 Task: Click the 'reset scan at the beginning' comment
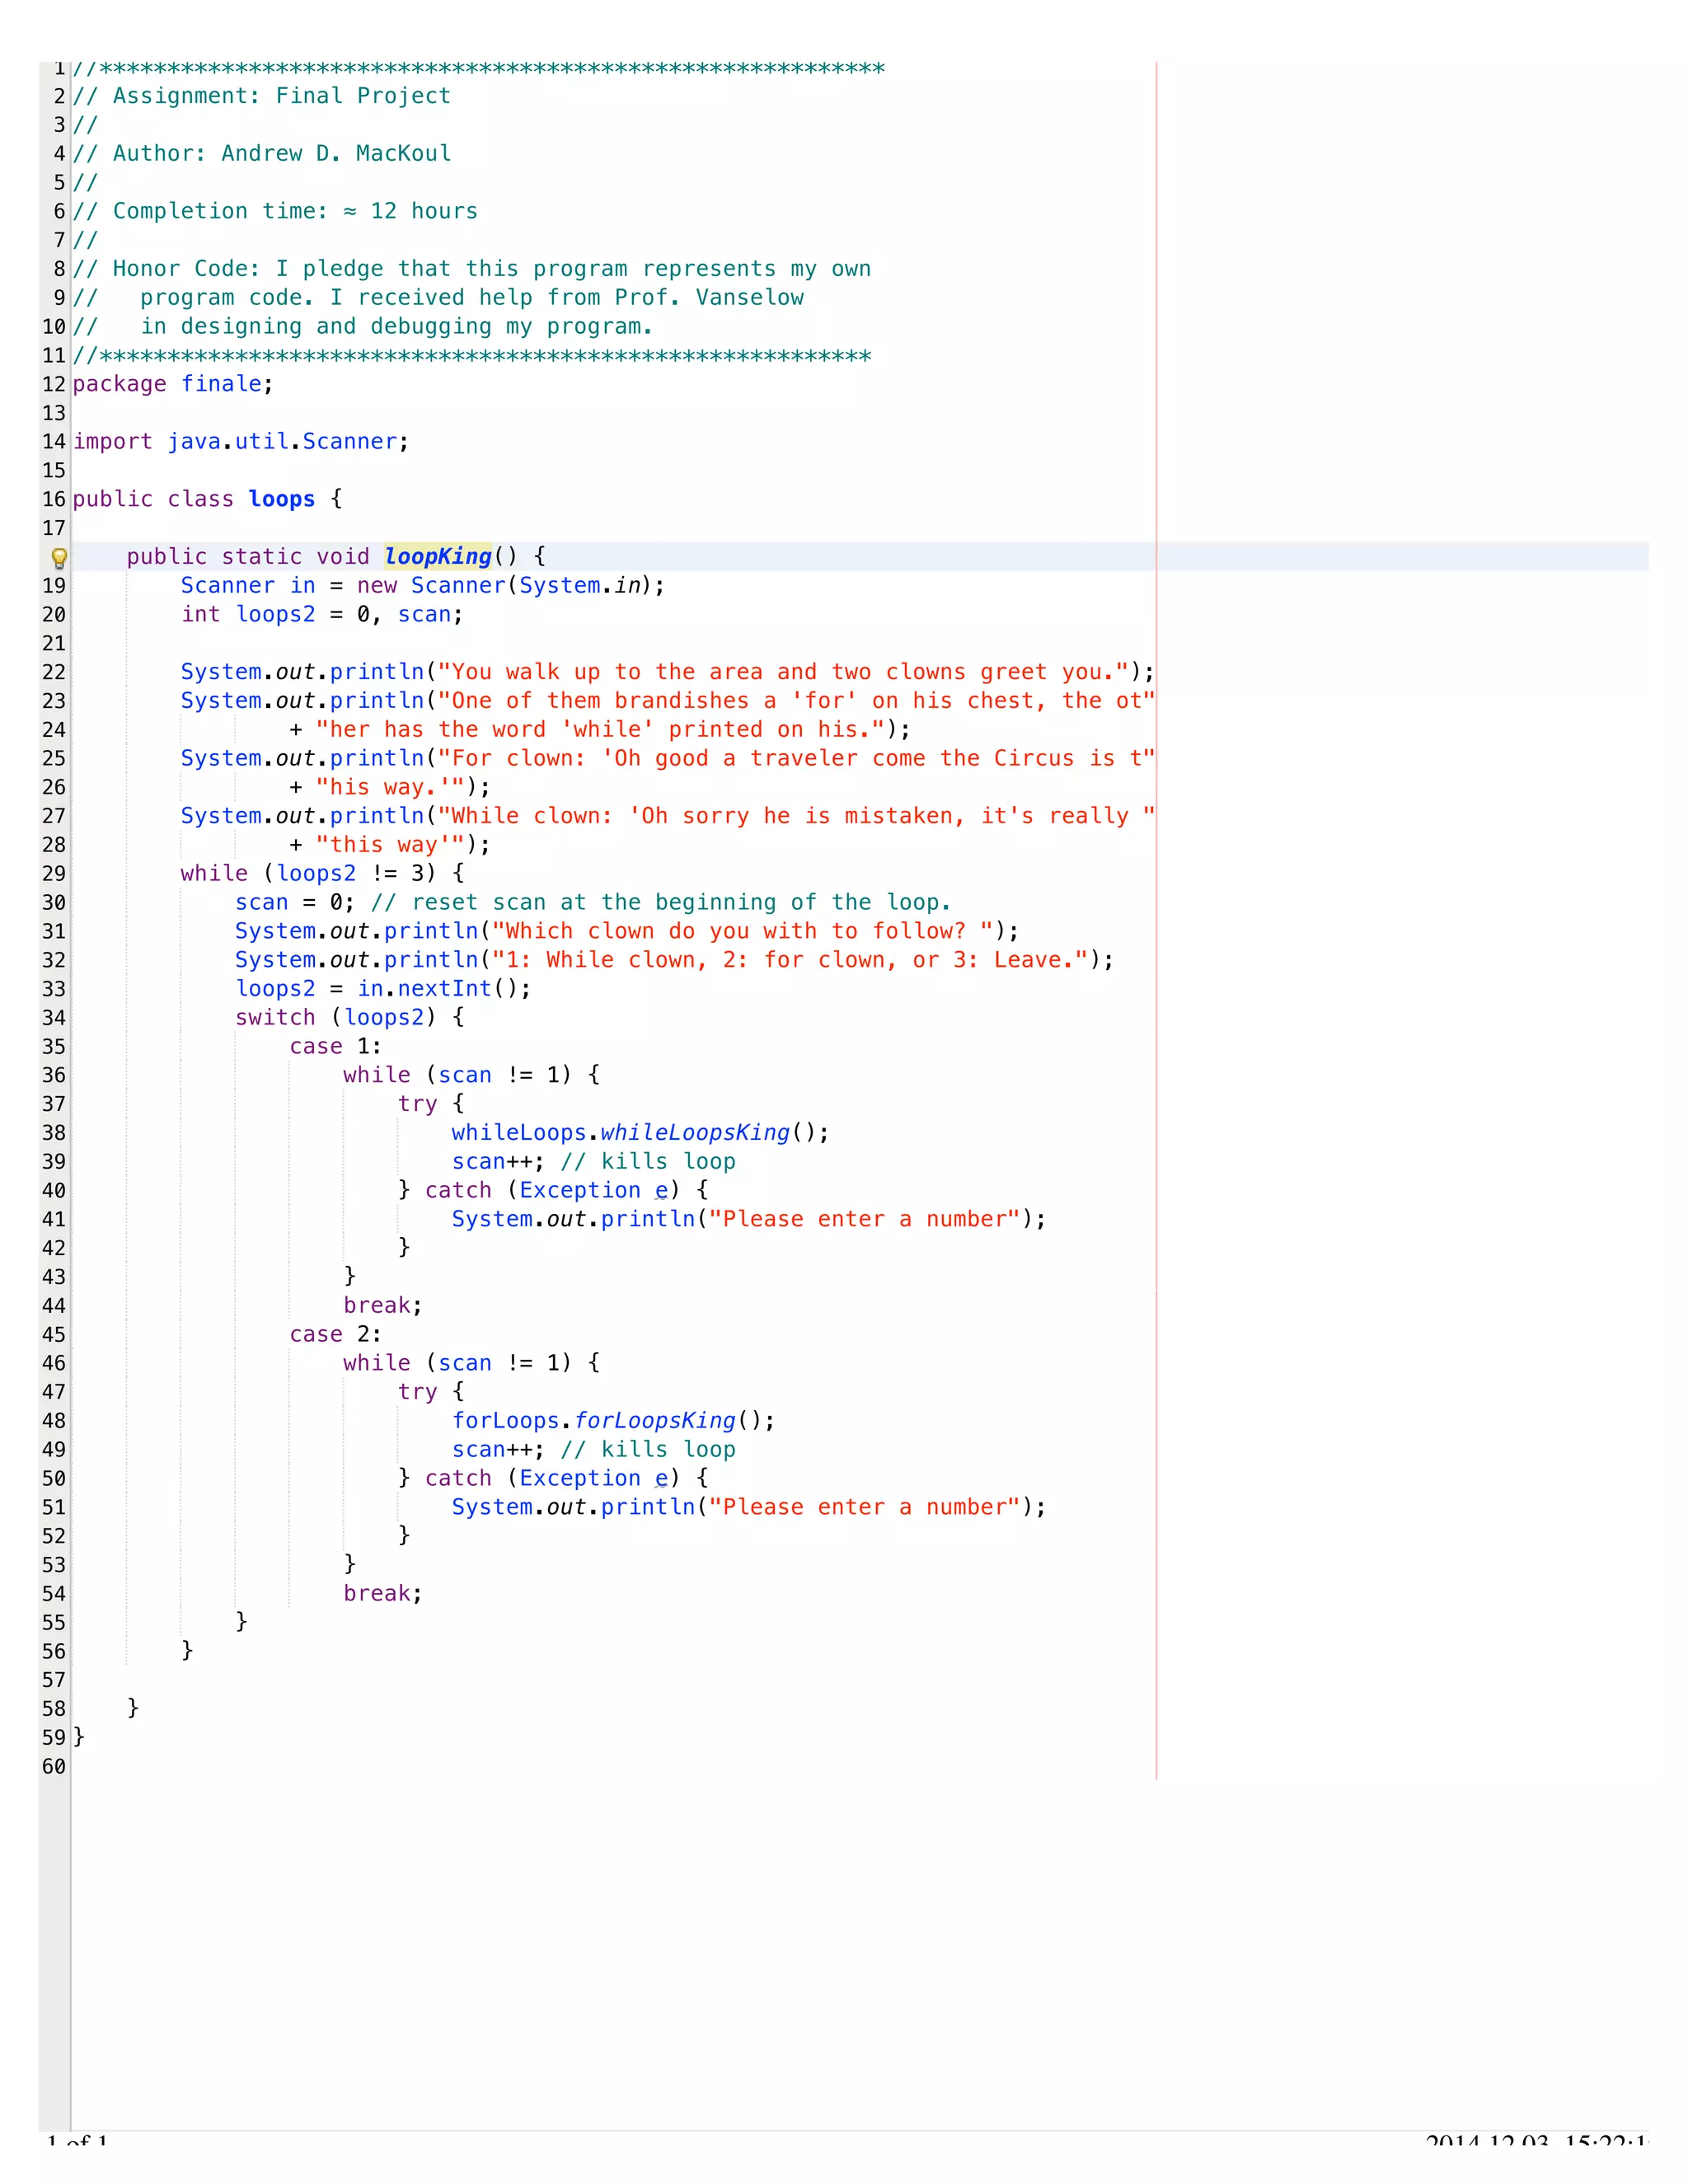click(661, 903)
